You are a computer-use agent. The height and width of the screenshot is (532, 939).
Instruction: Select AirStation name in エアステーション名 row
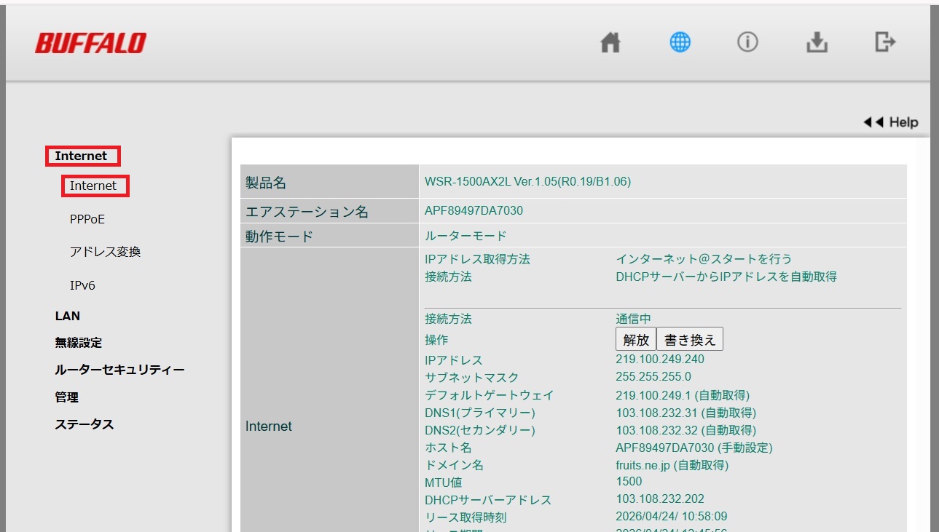[474, 210]
